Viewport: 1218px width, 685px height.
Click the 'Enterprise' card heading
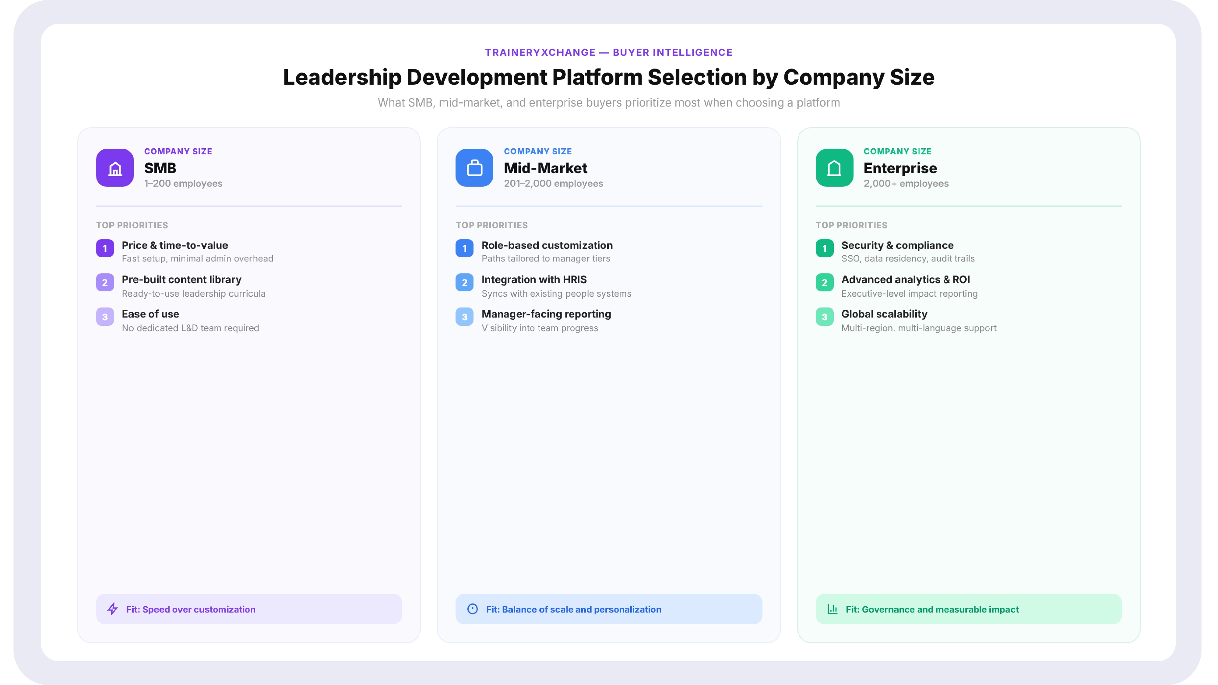point(900,168)
